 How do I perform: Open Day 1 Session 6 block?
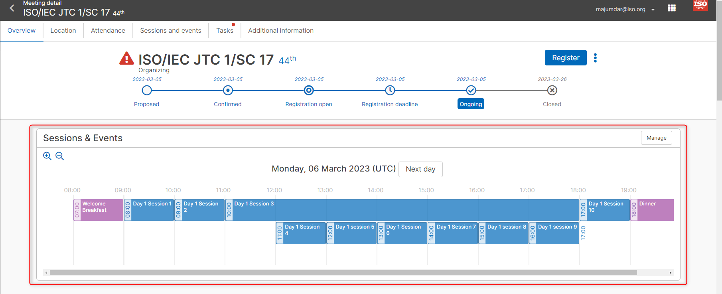402,233
